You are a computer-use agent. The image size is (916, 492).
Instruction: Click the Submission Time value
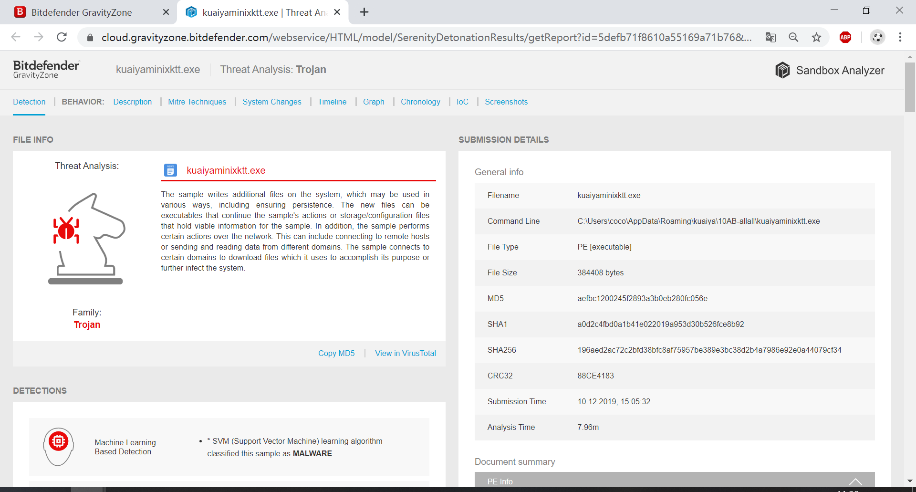(x=614, y=401)
